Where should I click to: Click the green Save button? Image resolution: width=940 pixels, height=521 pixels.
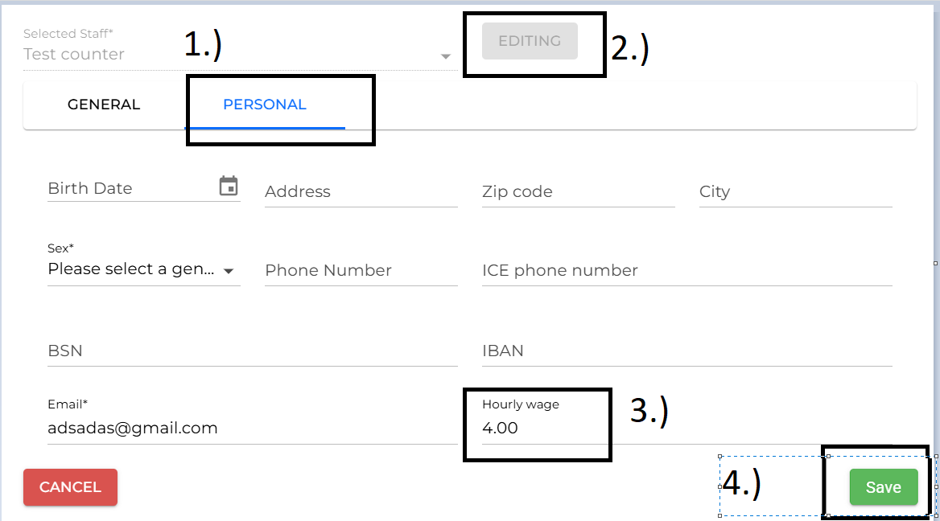[x=883, y=487]
